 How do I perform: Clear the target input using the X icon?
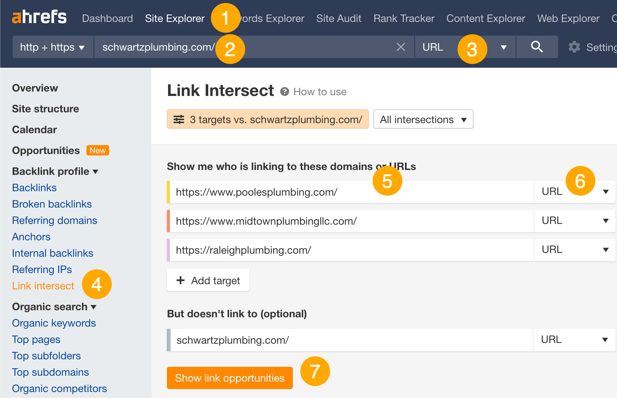pyautogui.click(x=401, y=47)
